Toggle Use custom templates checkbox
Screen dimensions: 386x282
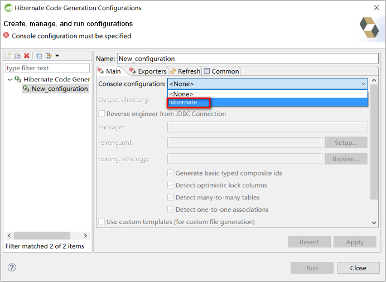click(x=102, y=222)
